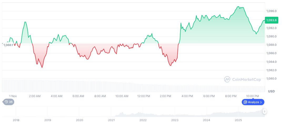Click the 8:00 PM time axis label
The width and height of the screenshot is (282, 123).
tap(231, 96)
